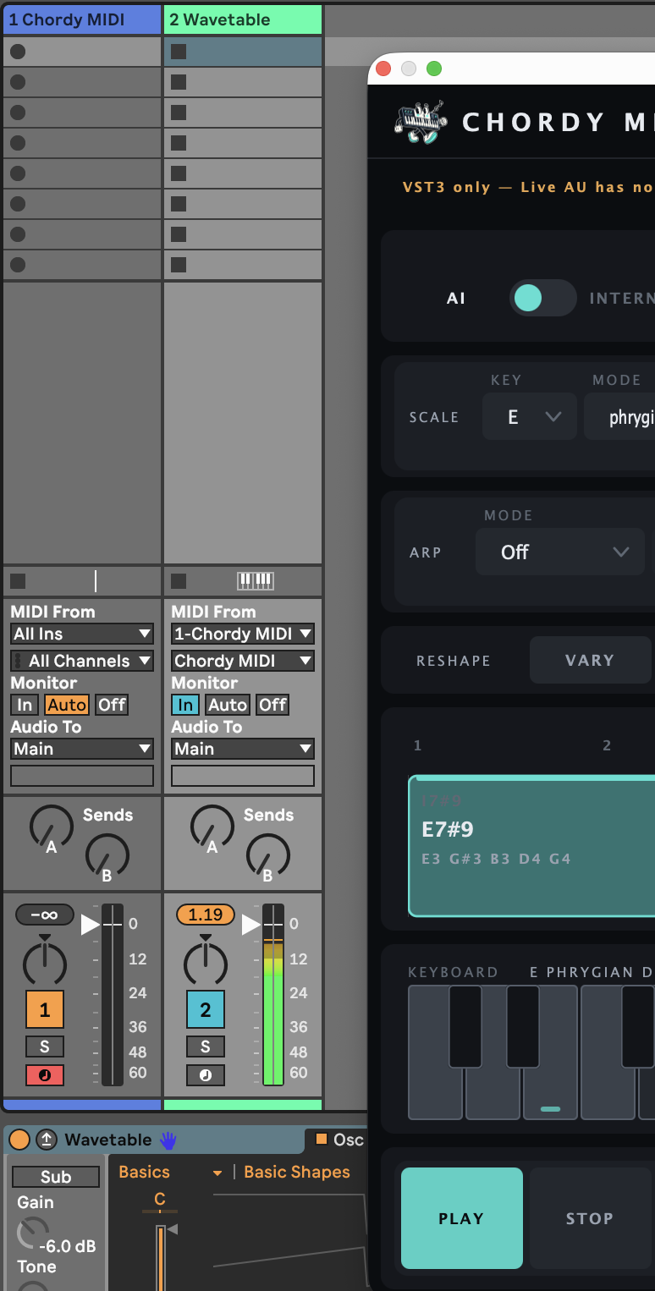Open the 1-Chordy MIDI input dropdown
The height and width of the screenshot is (1291, 655).
[x=243, y=634]
